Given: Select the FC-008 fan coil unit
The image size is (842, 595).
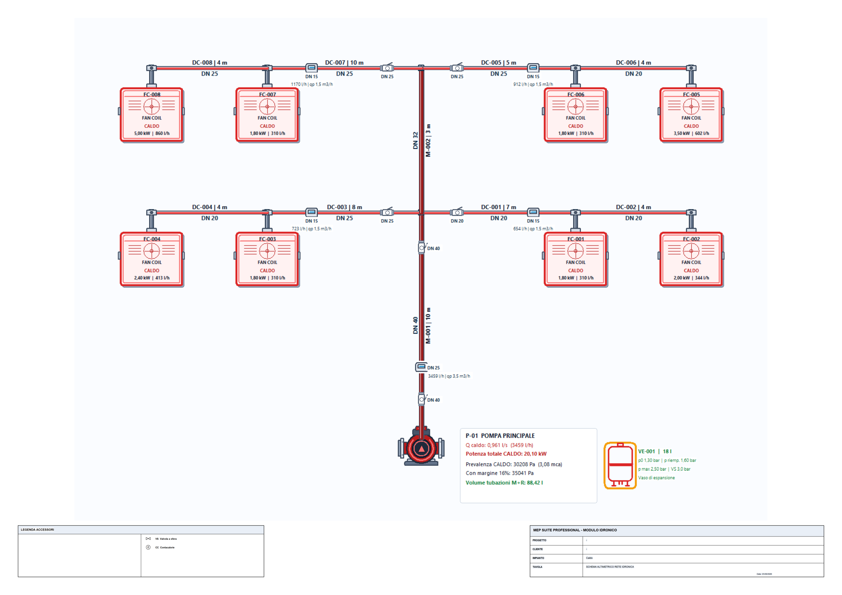Looking at the screenshot, I should (151, 115).
